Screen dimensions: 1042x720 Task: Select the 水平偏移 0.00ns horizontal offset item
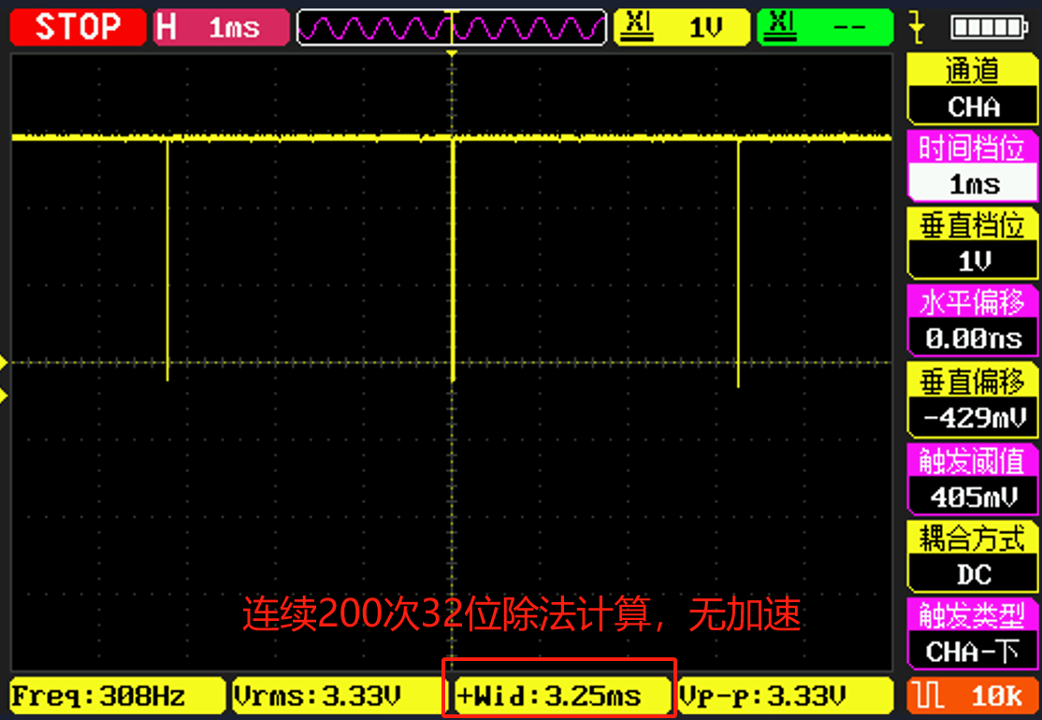(x=972, y=322)
